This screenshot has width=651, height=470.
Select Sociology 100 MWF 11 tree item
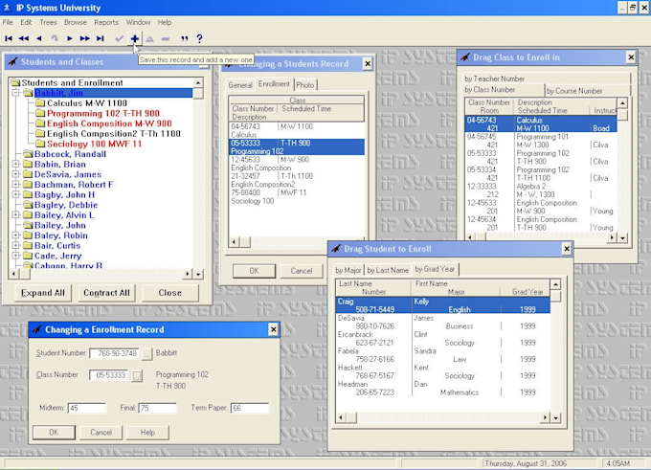94,145
